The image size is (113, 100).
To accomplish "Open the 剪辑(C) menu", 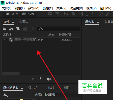I will 48,8.
